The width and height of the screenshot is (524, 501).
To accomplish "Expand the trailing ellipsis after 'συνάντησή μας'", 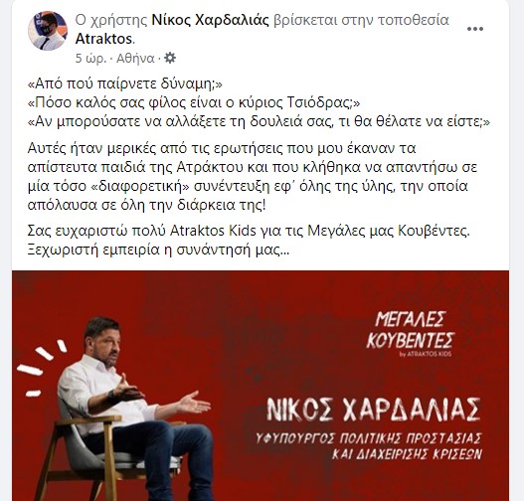I will [x=284, y=250].
